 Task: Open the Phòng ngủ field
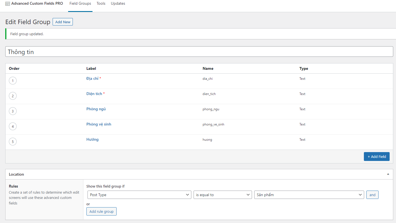[x=96, y=109]
